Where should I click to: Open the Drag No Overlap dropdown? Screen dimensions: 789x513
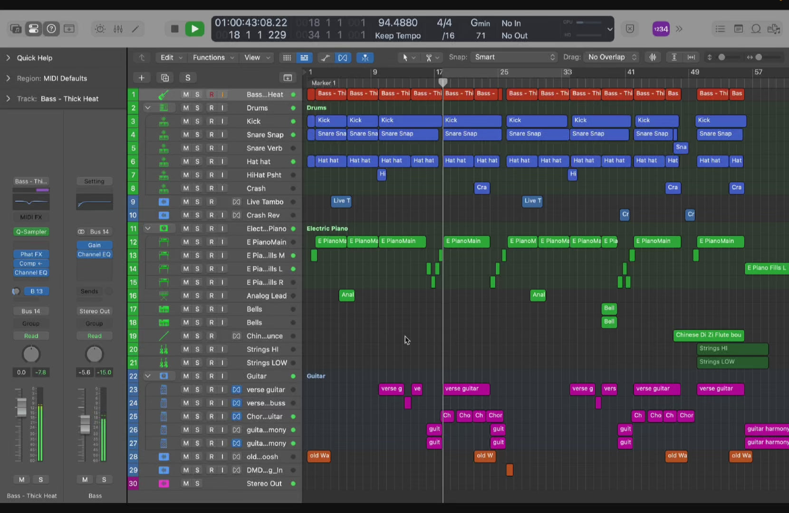pos(612,57)
